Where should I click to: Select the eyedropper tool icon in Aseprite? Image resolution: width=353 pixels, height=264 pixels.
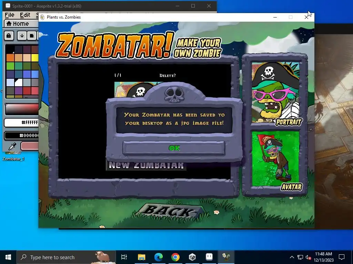[12, 146]
